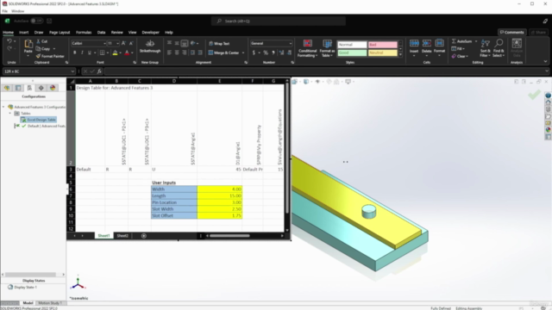Viewport: 552px width, 310px height.
Task: Open the SolidWorks File menu
Action: (4, 11)
